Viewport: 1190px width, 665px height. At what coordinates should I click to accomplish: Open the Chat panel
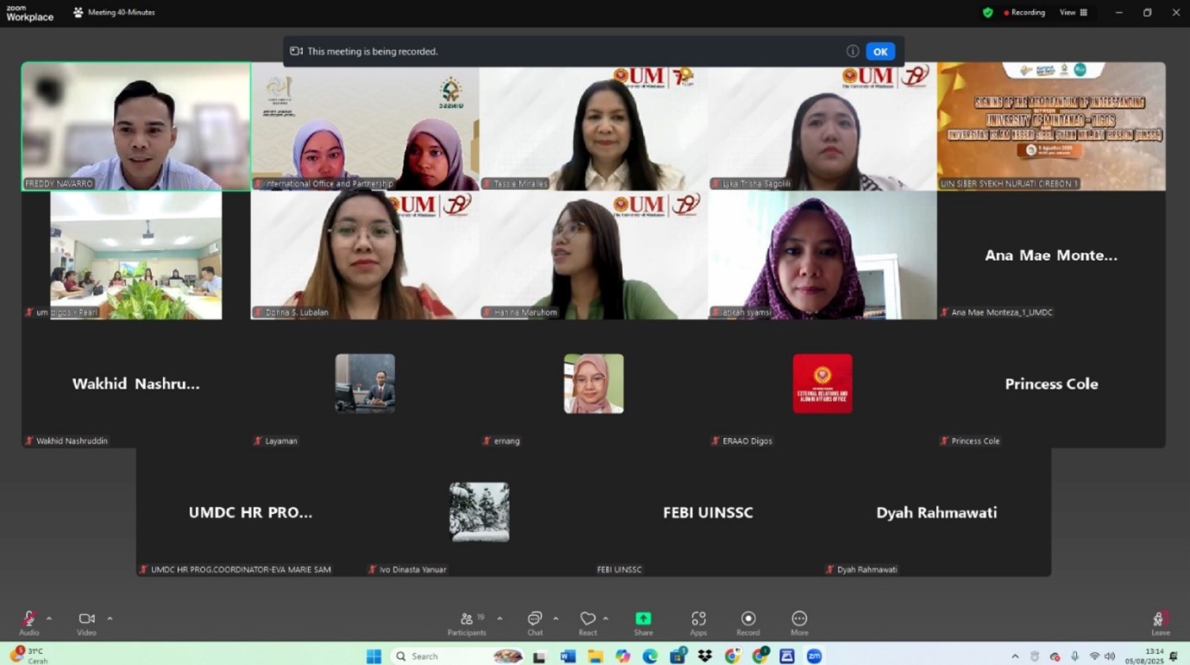[x=535, y=622]
